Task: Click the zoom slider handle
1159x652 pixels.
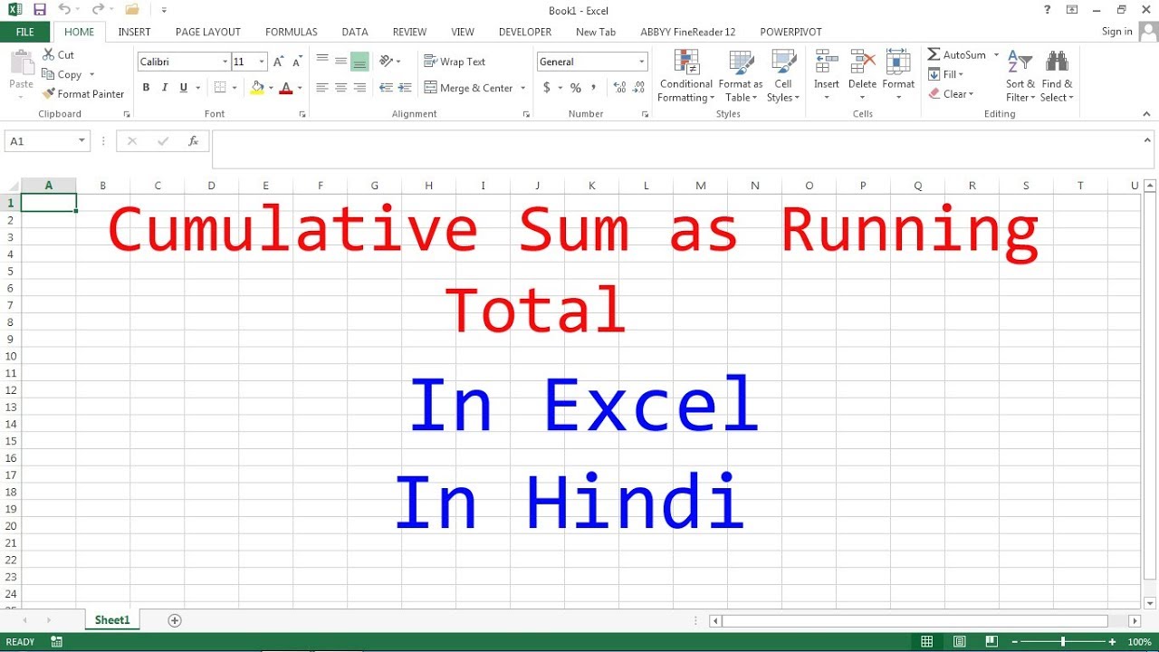Action: [x=1063, y=642]
